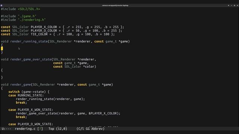Screen dimensions: 239x134
Task: Click the "./rendering.h" include string
Action: [32, 20]
